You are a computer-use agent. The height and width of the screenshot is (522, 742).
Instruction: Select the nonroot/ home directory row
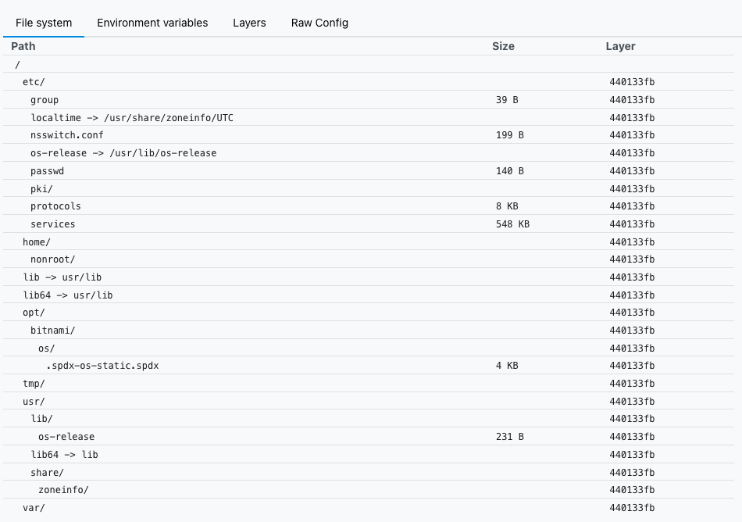(52, 259)
